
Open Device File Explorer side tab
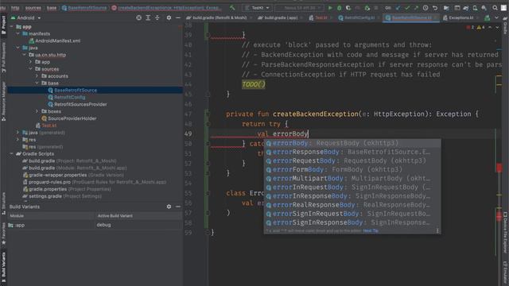click(506, 231)
